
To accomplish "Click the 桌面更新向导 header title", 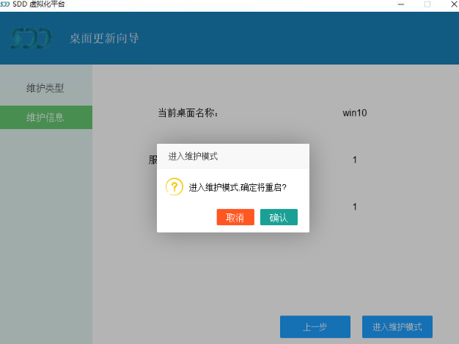I will 104,38.
